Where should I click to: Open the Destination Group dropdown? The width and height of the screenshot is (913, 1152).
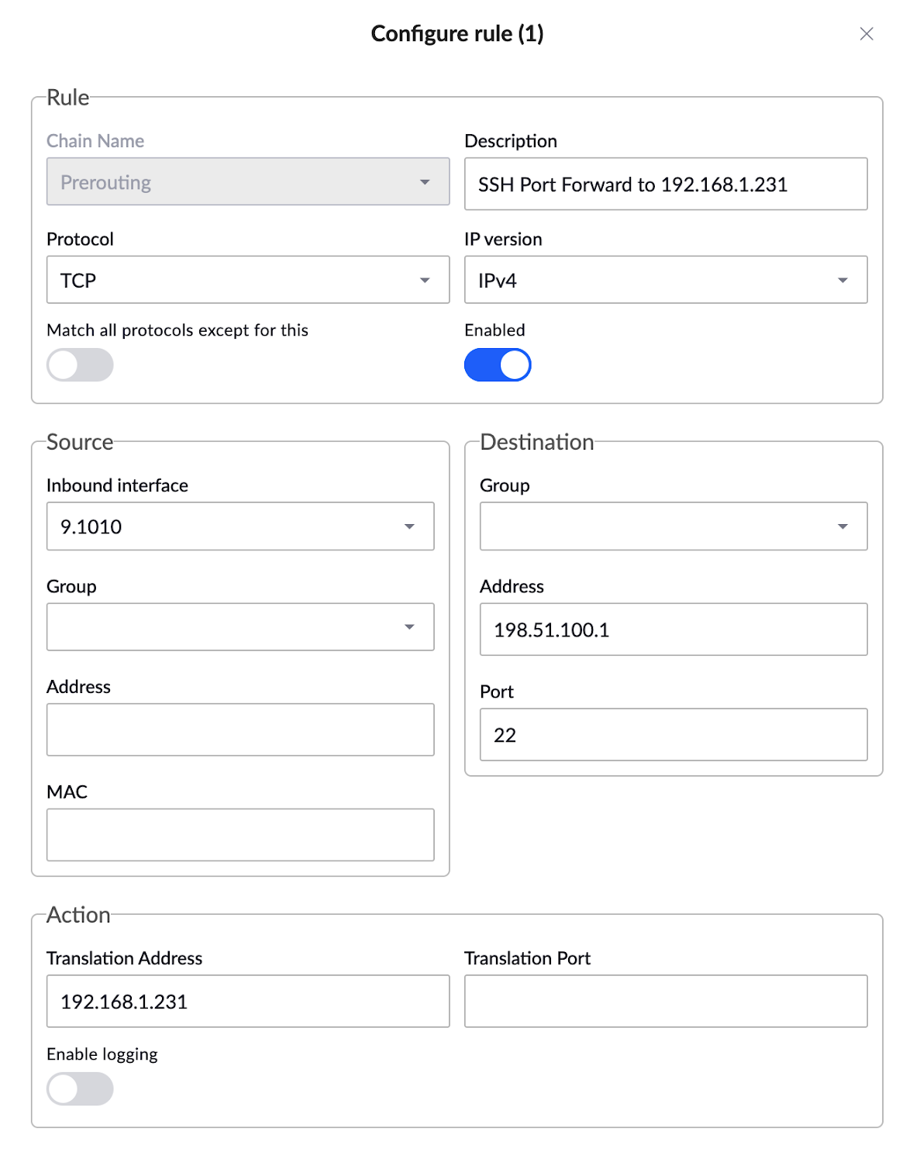(673, 526)
